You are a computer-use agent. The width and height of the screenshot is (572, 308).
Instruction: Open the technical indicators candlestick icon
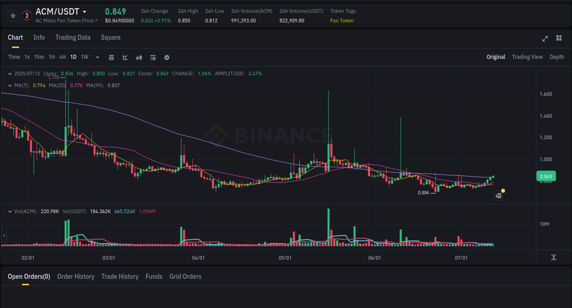[x=139, y=57]
